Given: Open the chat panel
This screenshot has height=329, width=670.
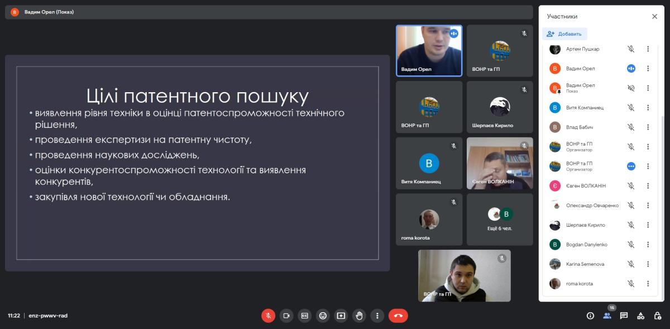Looking at the screenshot, I should click(x=624, y=316).
